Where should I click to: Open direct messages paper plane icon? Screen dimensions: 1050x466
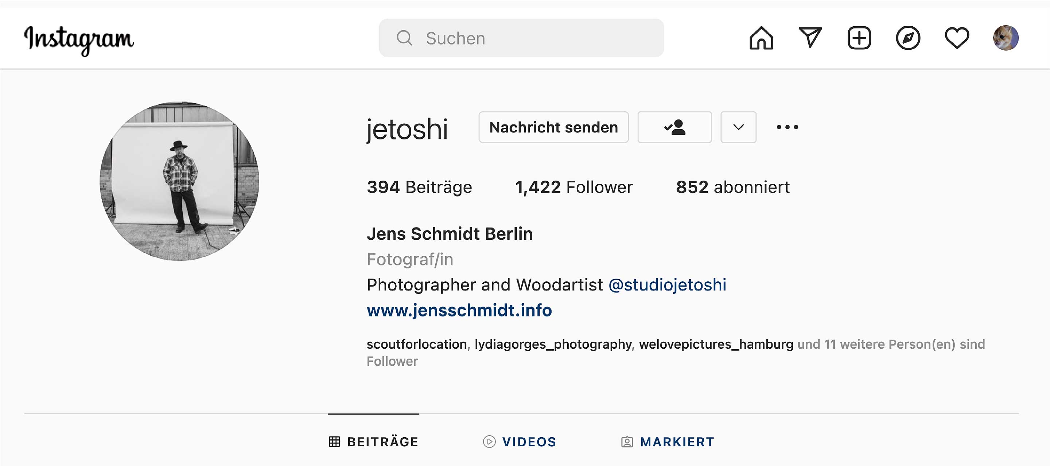pos(810,38)
